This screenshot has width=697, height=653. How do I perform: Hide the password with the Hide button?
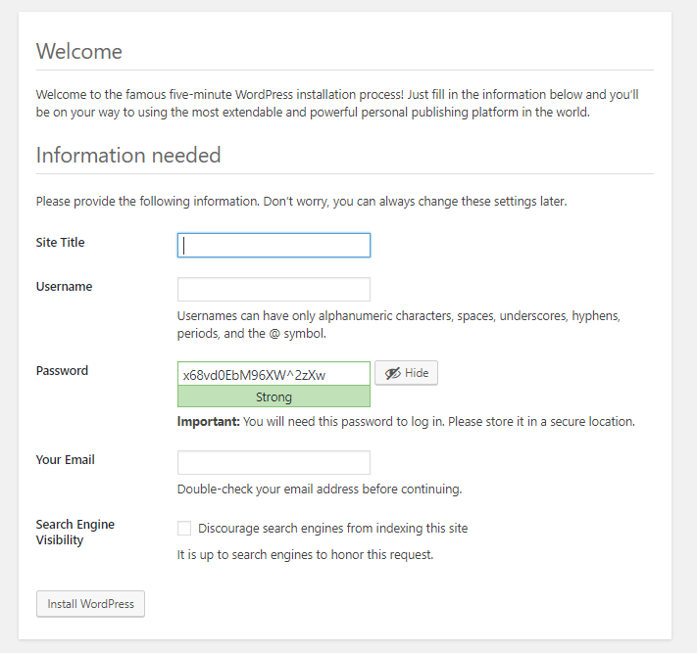tap(406, 373)
